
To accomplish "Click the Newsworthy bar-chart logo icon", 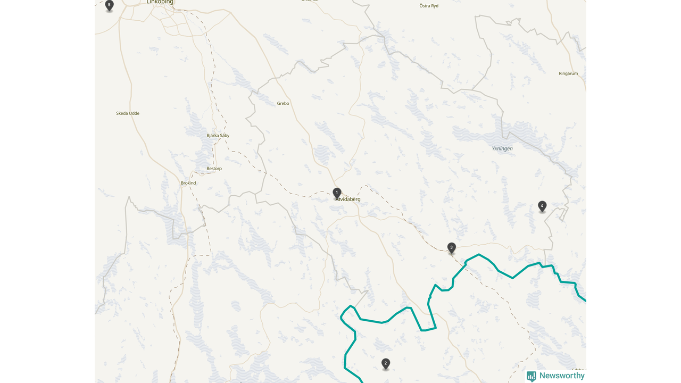I will [531, 376].
